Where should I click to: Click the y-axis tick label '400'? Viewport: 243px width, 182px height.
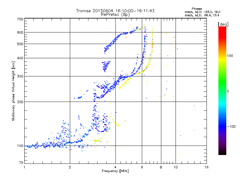click(x=20, y=58)
